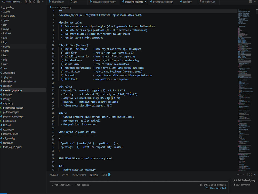Expand the signal folder
Viewport: 258px width, 194px height.
point(23,51)
